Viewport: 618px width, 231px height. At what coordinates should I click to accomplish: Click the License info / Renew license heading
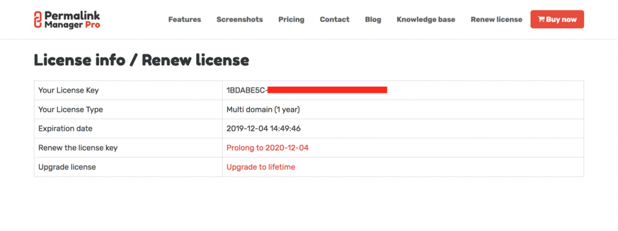pyautogui.click(x=141, y=60)
